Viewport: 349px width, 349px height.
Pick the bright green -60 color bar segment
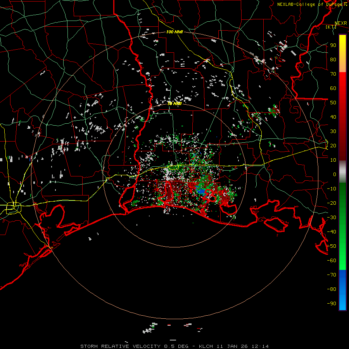pyautogui.click(x=342, y=263)
